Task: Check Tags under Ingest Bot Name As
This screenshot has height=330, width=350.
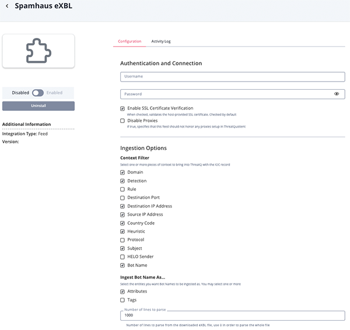Action: coord(123,300)
